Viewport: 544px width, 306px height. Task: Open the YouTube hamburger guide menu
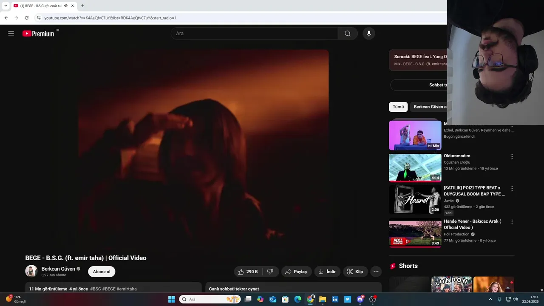point(11,34)
